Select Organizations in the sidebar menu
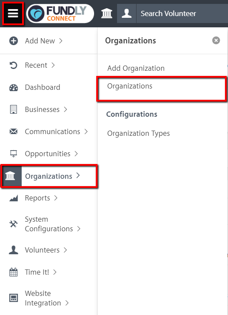The image size is (228, 315). 49,176
